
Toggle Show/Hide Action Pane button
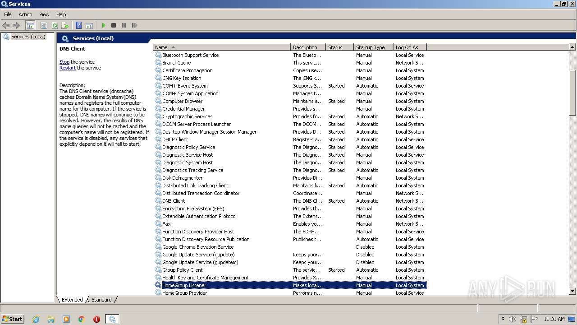pyautogui.click(x=89, y=25)
